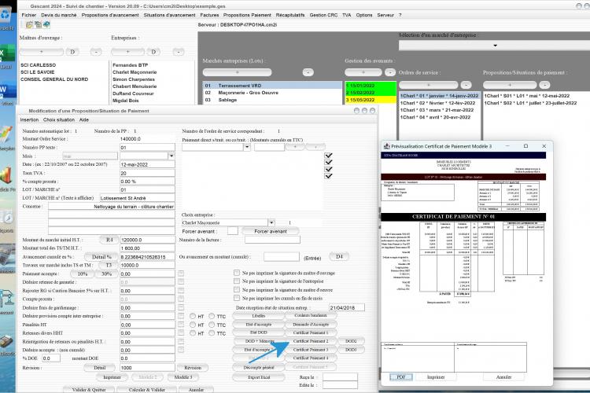The image size is (590, 393).
Task: Click the Export Excel button
Action: pos(259,376)
